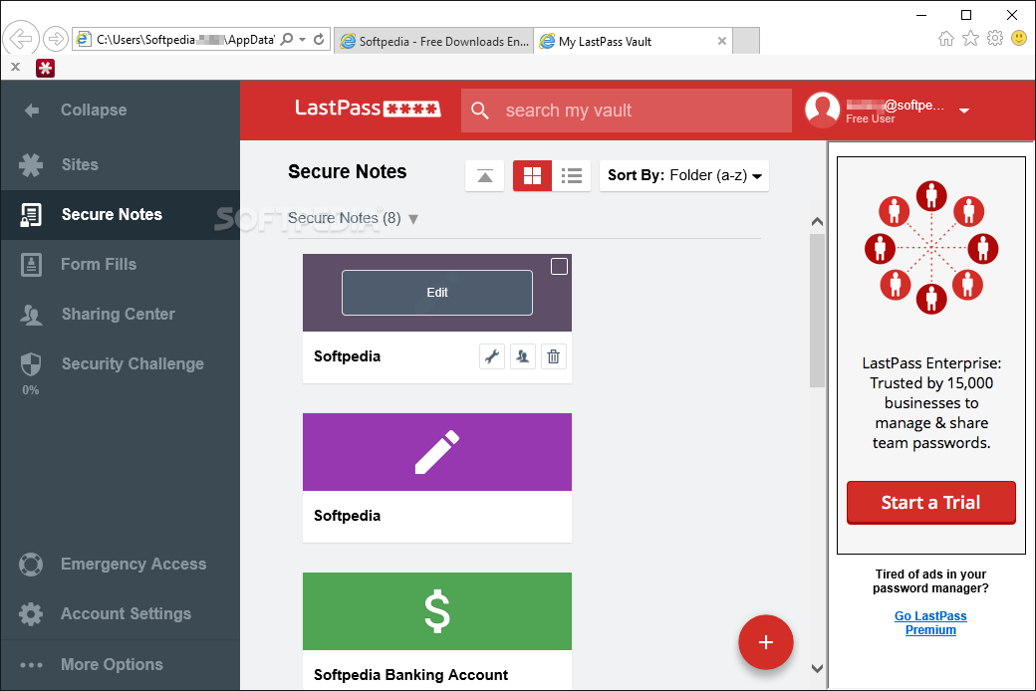This screenshot has height=691, width=1036.
Task: Refresh the page
Action: pyautogui.click(x=319, y=40)
